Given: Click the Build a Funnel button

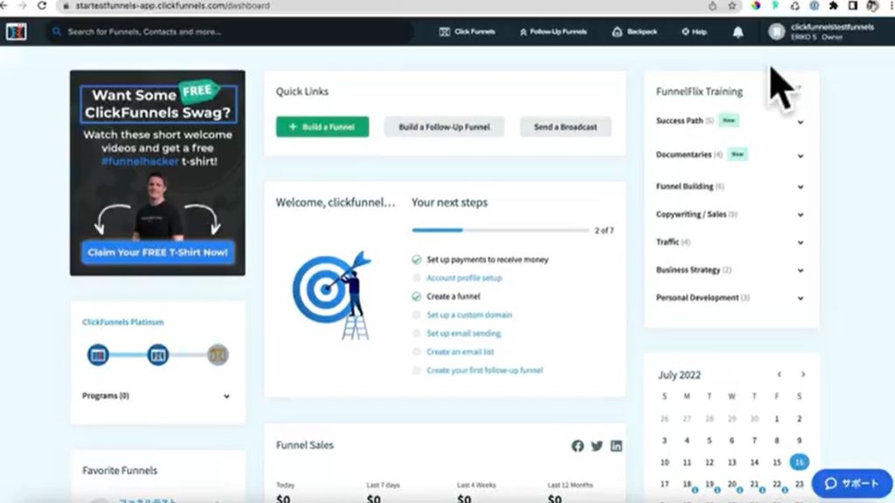Looking at the screenshot, I should coord(323,127).
